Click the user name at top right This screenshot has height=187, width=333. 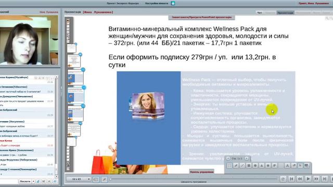(x=314, y=4)
